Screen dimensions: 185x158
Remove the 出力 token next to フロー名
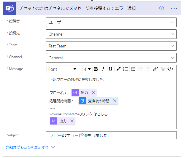[x=94, y=92]
